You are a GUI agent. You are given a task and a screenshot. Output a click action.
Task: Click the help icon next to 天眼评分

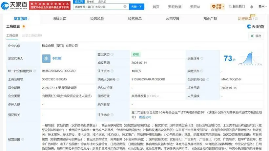202,58
